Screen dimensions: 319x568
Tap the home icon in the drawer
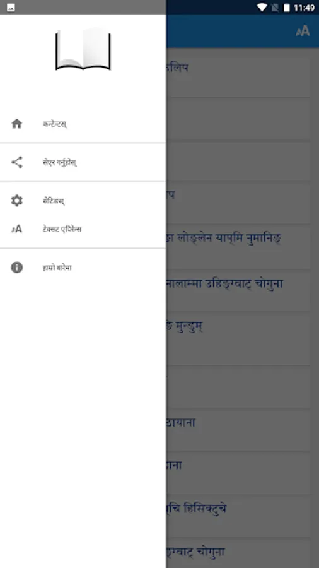click(x=16, y=124)
